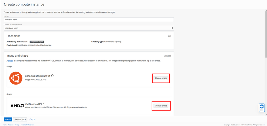Collapse the Image and shape section
This screenshot has height=126, width=267.
pos(167,56)
